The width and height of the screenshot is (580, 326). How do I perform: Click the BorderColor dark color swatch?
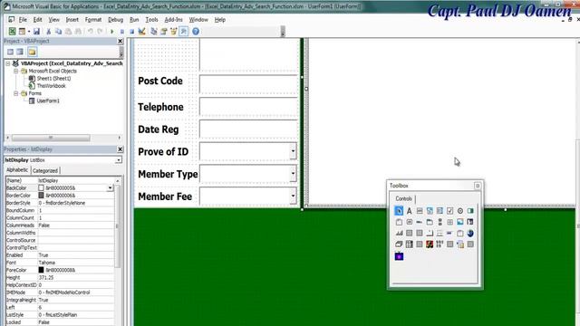(x=41, y=196)
